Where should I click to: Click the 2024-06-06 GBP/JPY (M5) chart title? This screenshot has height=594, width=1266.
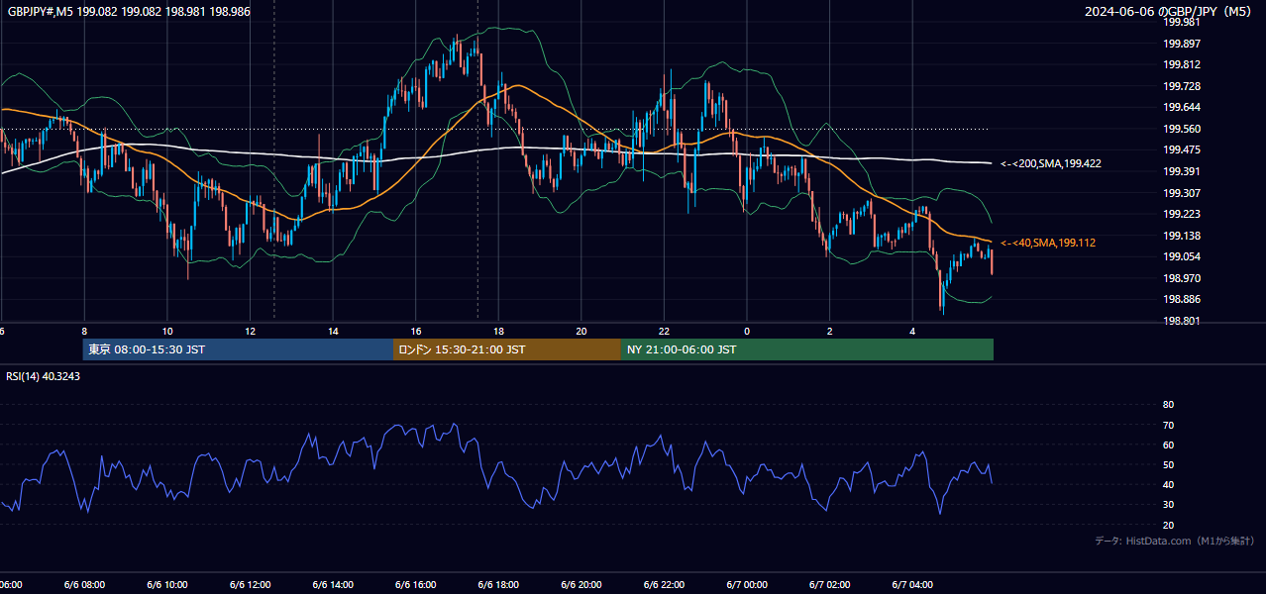tap(1170, 12)
